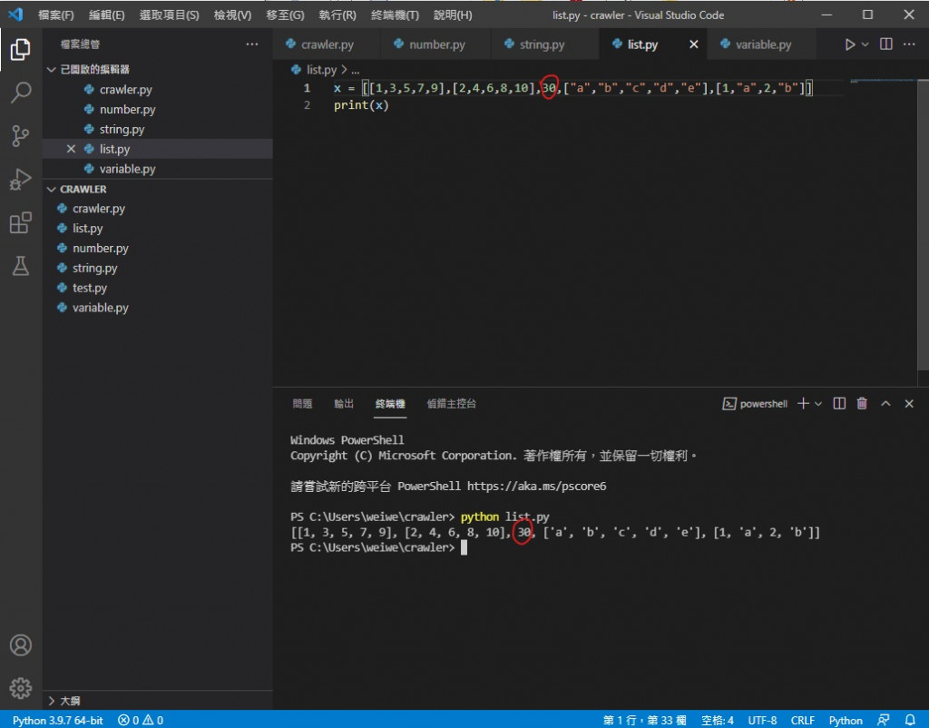Open the Edit (E) menu
The width and height of the screenshot is (929, 728).
coord(107,15)
